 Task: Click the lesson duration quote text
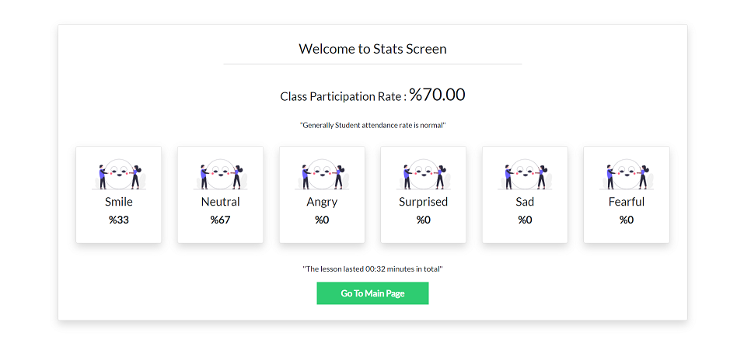[372, 269]
